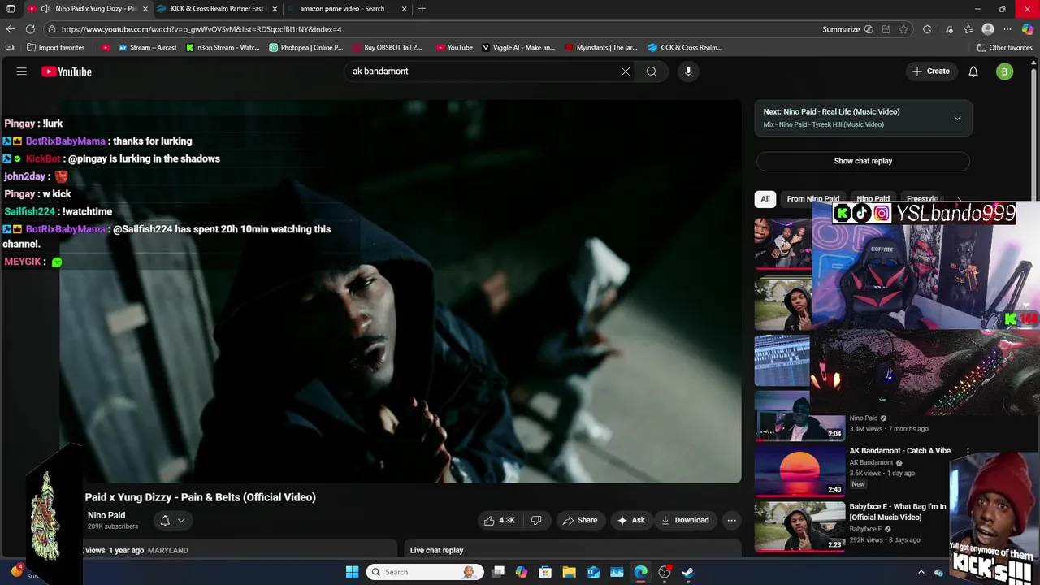The image size is (1040, 585).
Task: Open the account avatar labeled B
Action: pyautogui.click(x=1005, y=71)
